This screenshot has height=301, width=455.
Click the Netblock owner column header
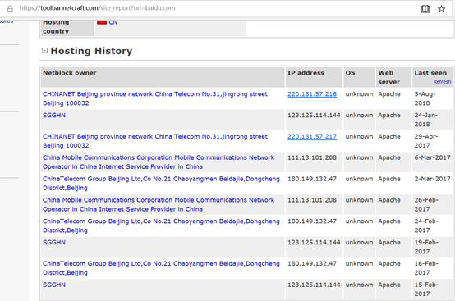163,77
